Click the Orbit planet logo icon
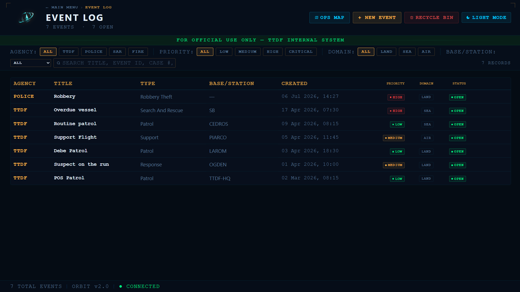Screen dimensions: 520x292 (x=26, y=17)
